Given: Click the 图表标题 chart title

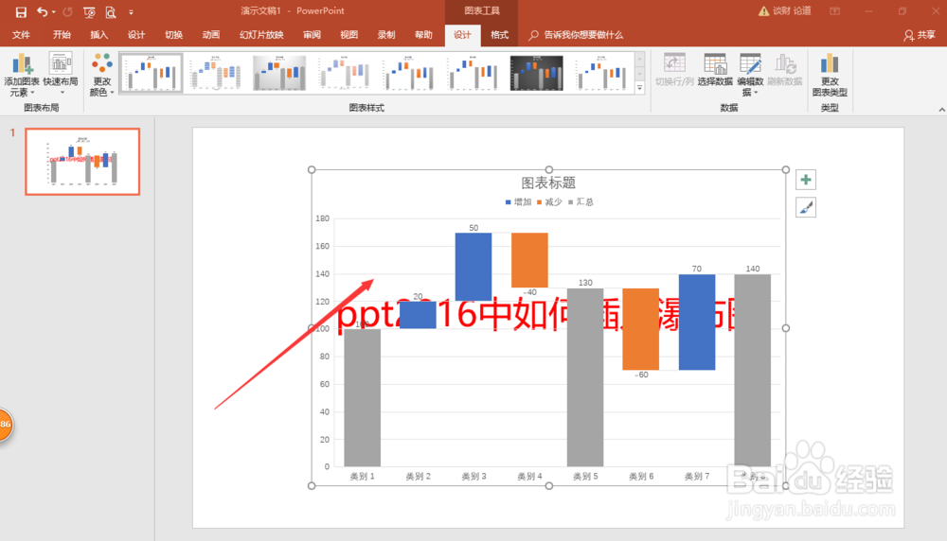Looking at the screenshot, I should [x=548, y=183].
